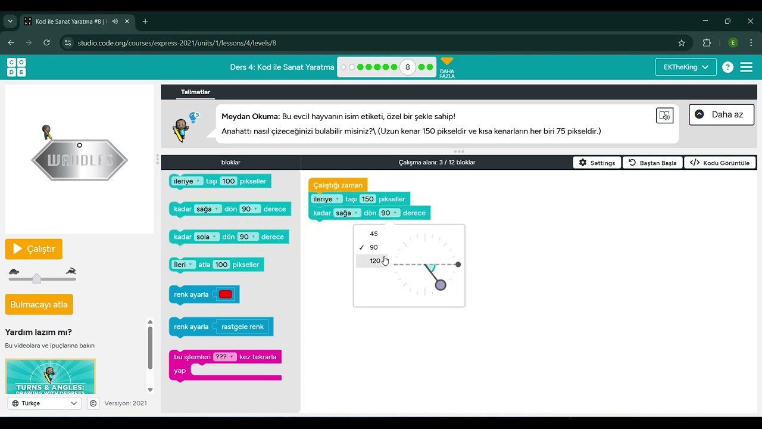The width and height of the screenshot is (762, 429).
Task: Open the help question mark icon
Action: pyautogui.click(x=727, y=67)
